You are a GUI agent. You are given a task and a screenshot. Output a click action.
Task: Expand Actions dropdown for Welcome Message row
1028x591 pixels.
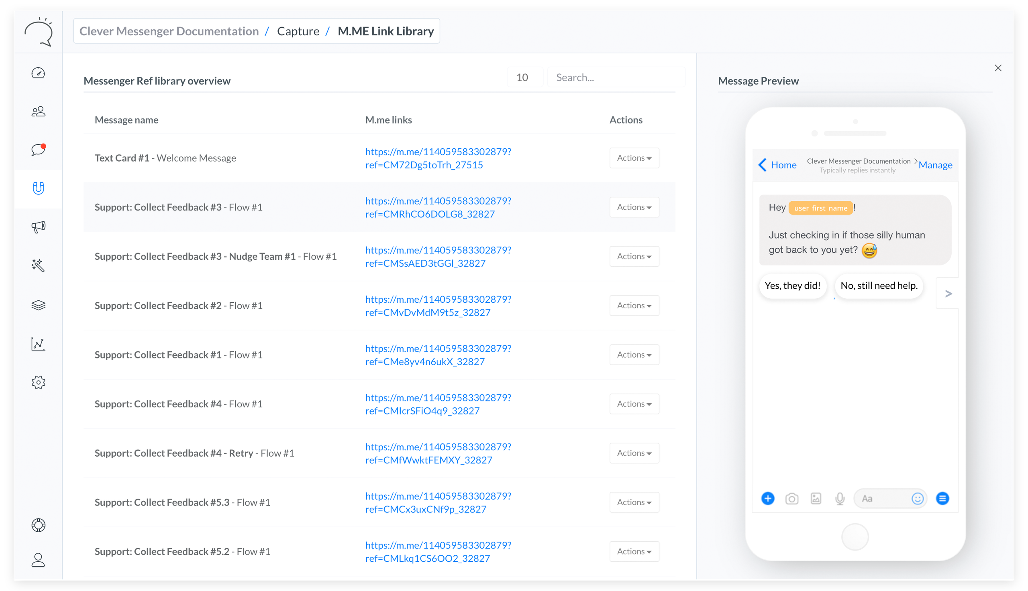pos(634,158)
